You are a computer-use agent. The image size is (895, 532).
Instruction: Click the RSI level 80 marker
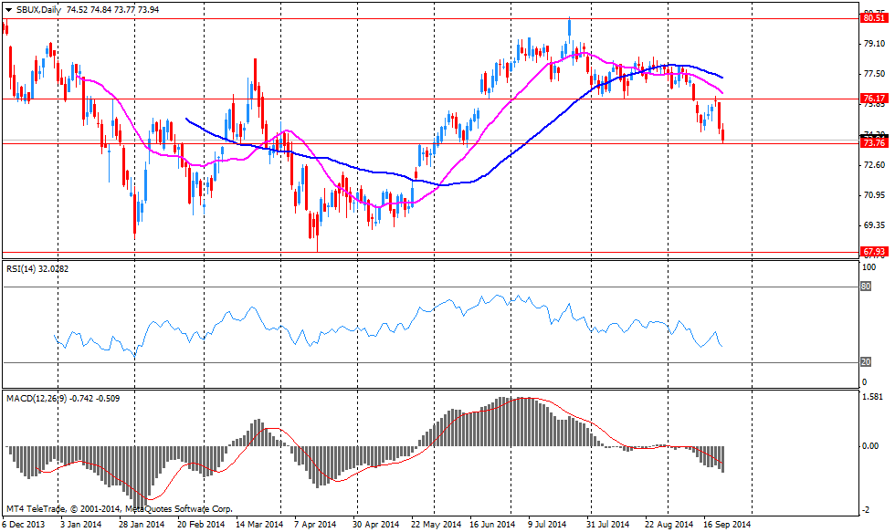866,287
